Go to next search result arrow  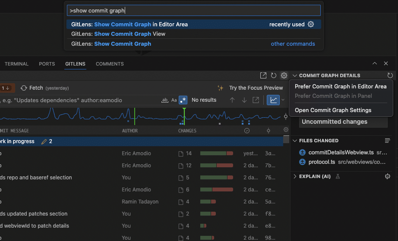coord(244,100)
